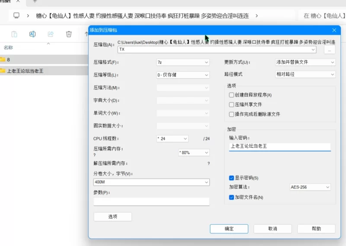This screenshot has height=246, width=346.
Task: Open the 加密算法 AES-256 dropdown
Action: coord(310,187)
